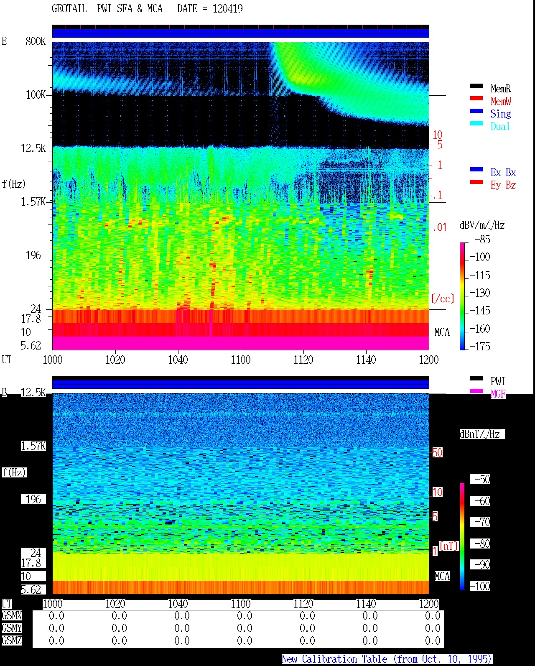The width and height of the screenshot is (535, 666).
Task: Click the blue mode bar above E spectrogram
Action: click(241, 33)
